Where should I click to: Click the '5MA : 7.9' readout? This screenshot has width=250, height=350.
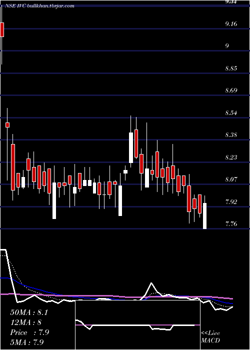click(27, 342)
